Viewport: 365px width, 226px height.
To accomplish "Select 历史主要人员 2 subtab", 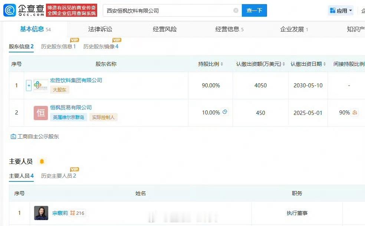I will click(59, 175).
